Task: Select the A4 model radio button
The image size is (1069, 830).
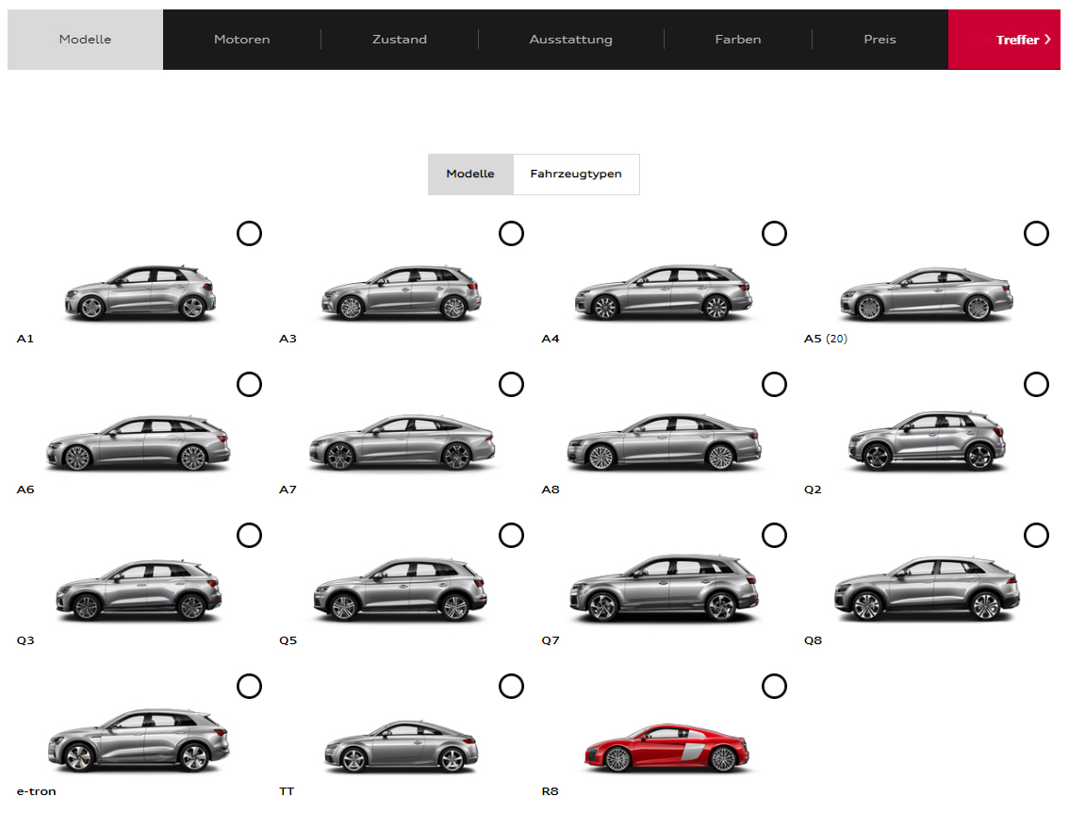Action: [x=774, y=233]
